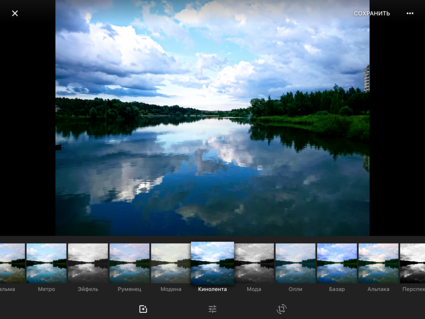Choose the Альпака filter thumbnail

(378, 263)
